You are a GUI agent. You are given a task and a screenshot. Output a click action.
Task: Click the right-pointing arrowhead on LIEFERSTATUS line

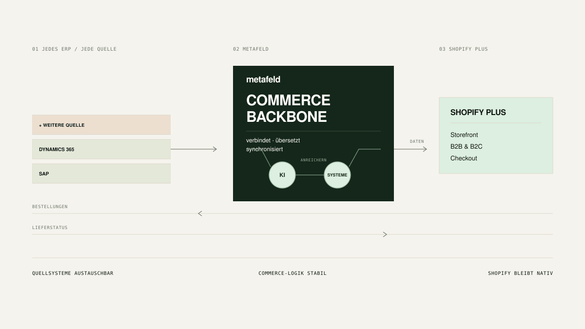click(385, 234)
